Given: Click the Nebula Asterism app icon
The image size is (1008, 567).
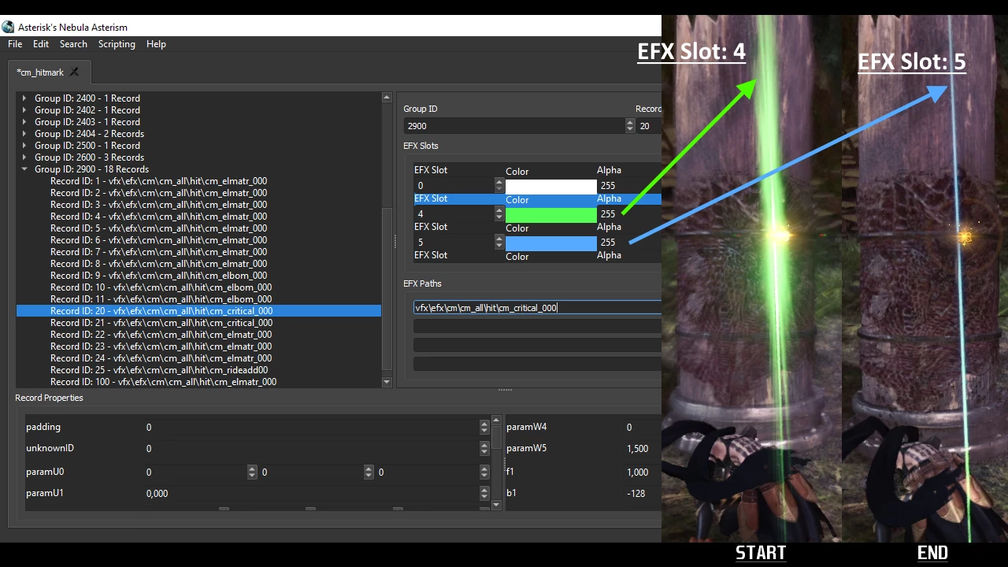Looking at the screenshot, I should [8, 27].
